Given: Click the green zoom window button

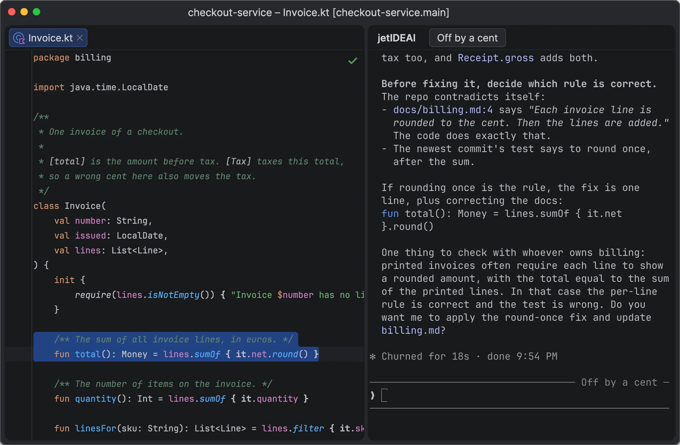Looking at the screenshot, I should (x=36, y=12).
